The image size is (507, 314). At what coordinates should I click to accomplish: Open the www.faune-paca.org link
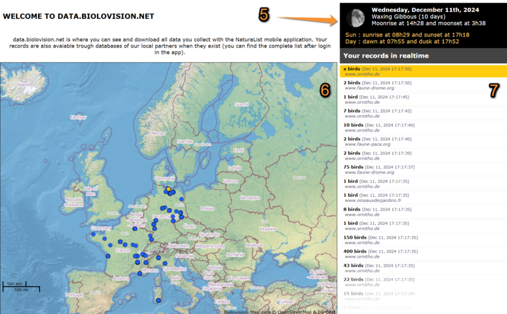coord(368,144)
